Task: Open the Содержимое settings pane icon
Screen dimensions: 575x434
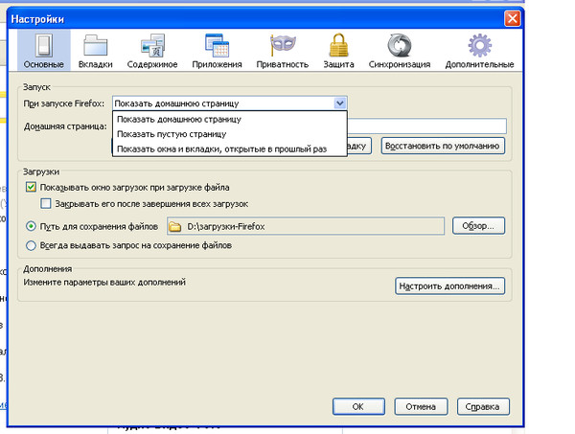Action: coord(152,45)
